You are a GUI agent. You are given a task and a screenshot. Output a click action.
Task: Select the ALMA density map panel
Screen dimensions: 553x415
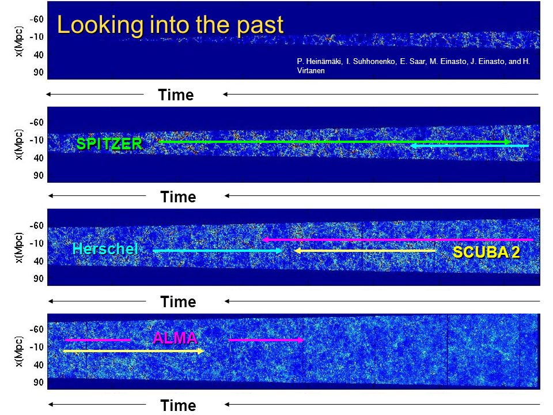tap(294, 352)
